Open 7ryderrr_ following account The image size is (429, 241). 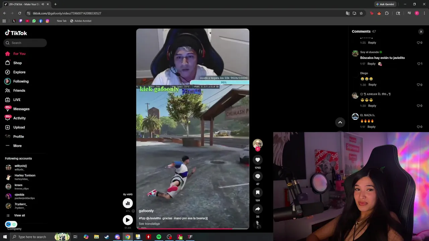pyautogui.click(x=16, y=206)
